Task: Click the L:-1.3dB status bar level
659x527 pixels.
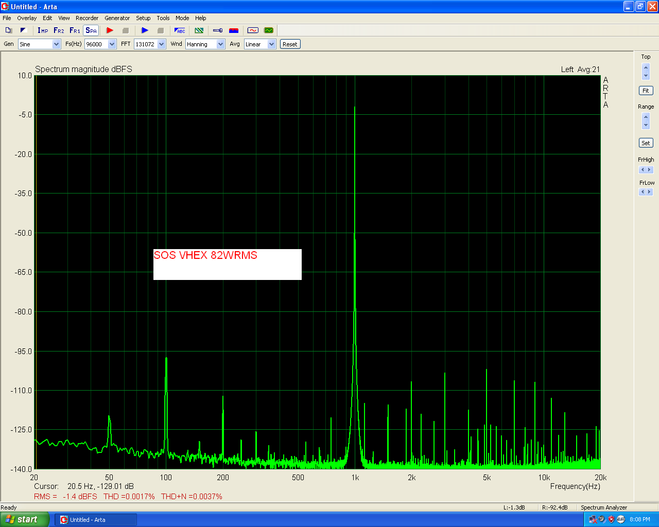Action: pyautogui.click(x=514, y=507)
